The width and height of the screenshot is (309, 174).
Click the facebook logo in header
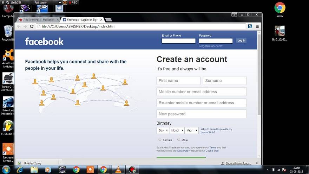(x=44, y=42)
